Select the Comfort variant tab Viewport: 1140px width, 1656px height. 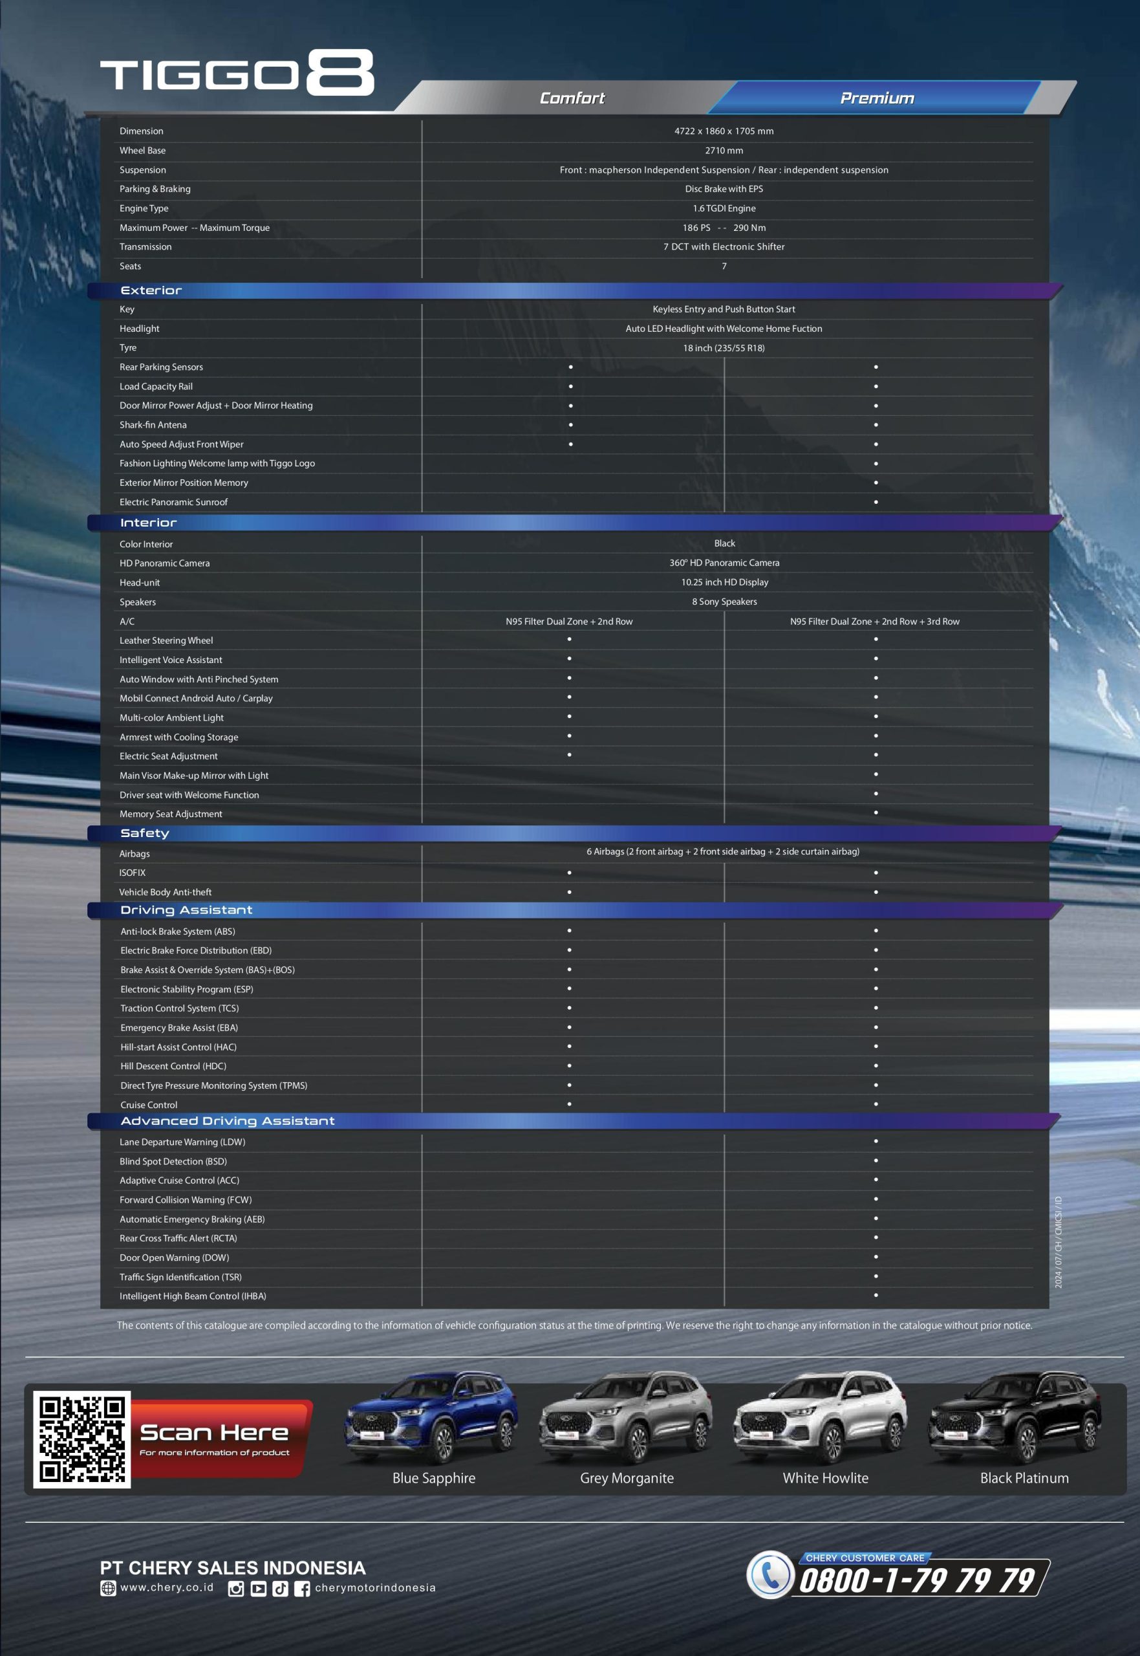(572, 98)
